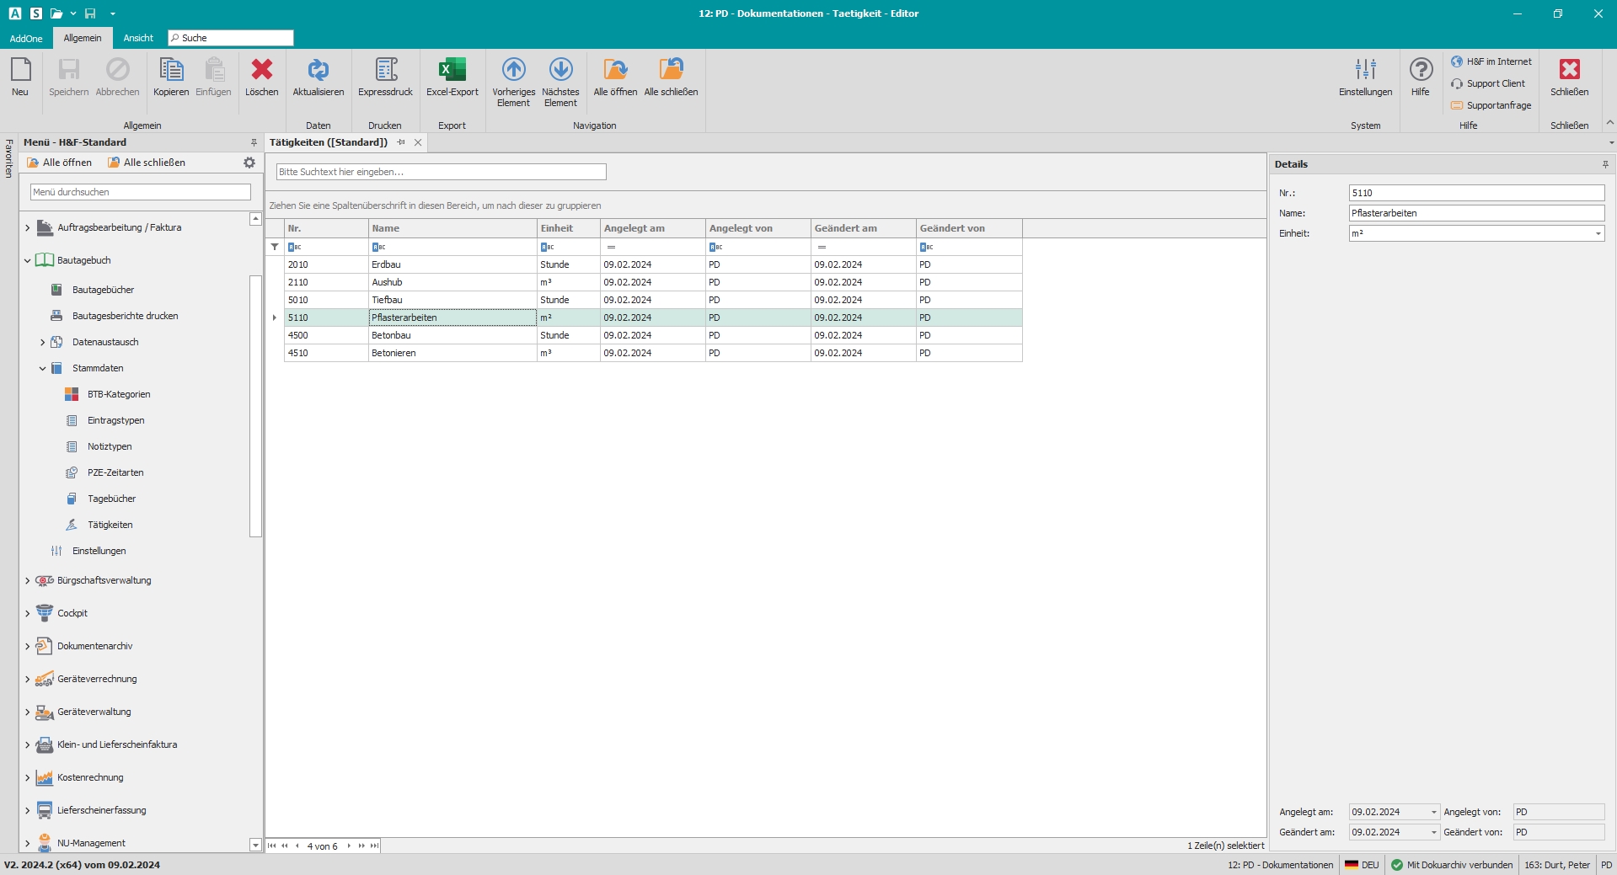This screenshot has height=875, width=1617.
Task: Click the Support Client link
Action: (1495, 83)
